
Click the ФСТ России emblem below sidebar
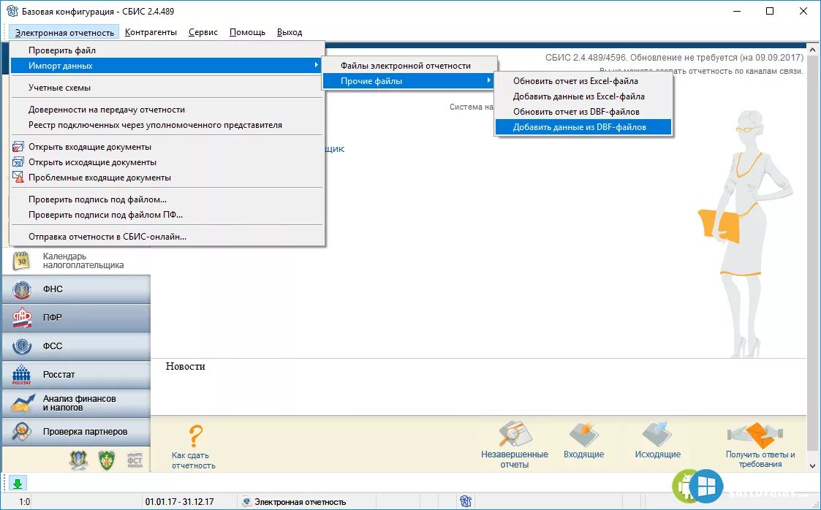coord(135,460)
